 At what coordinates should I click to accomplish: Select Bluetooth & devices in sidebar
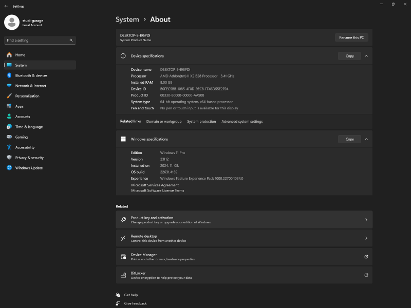tap(40, 75)
